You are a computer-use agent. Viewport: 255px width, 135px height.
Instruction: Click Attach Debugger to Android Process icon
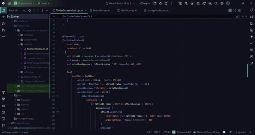pyautogui.click(x=198, y=3)
